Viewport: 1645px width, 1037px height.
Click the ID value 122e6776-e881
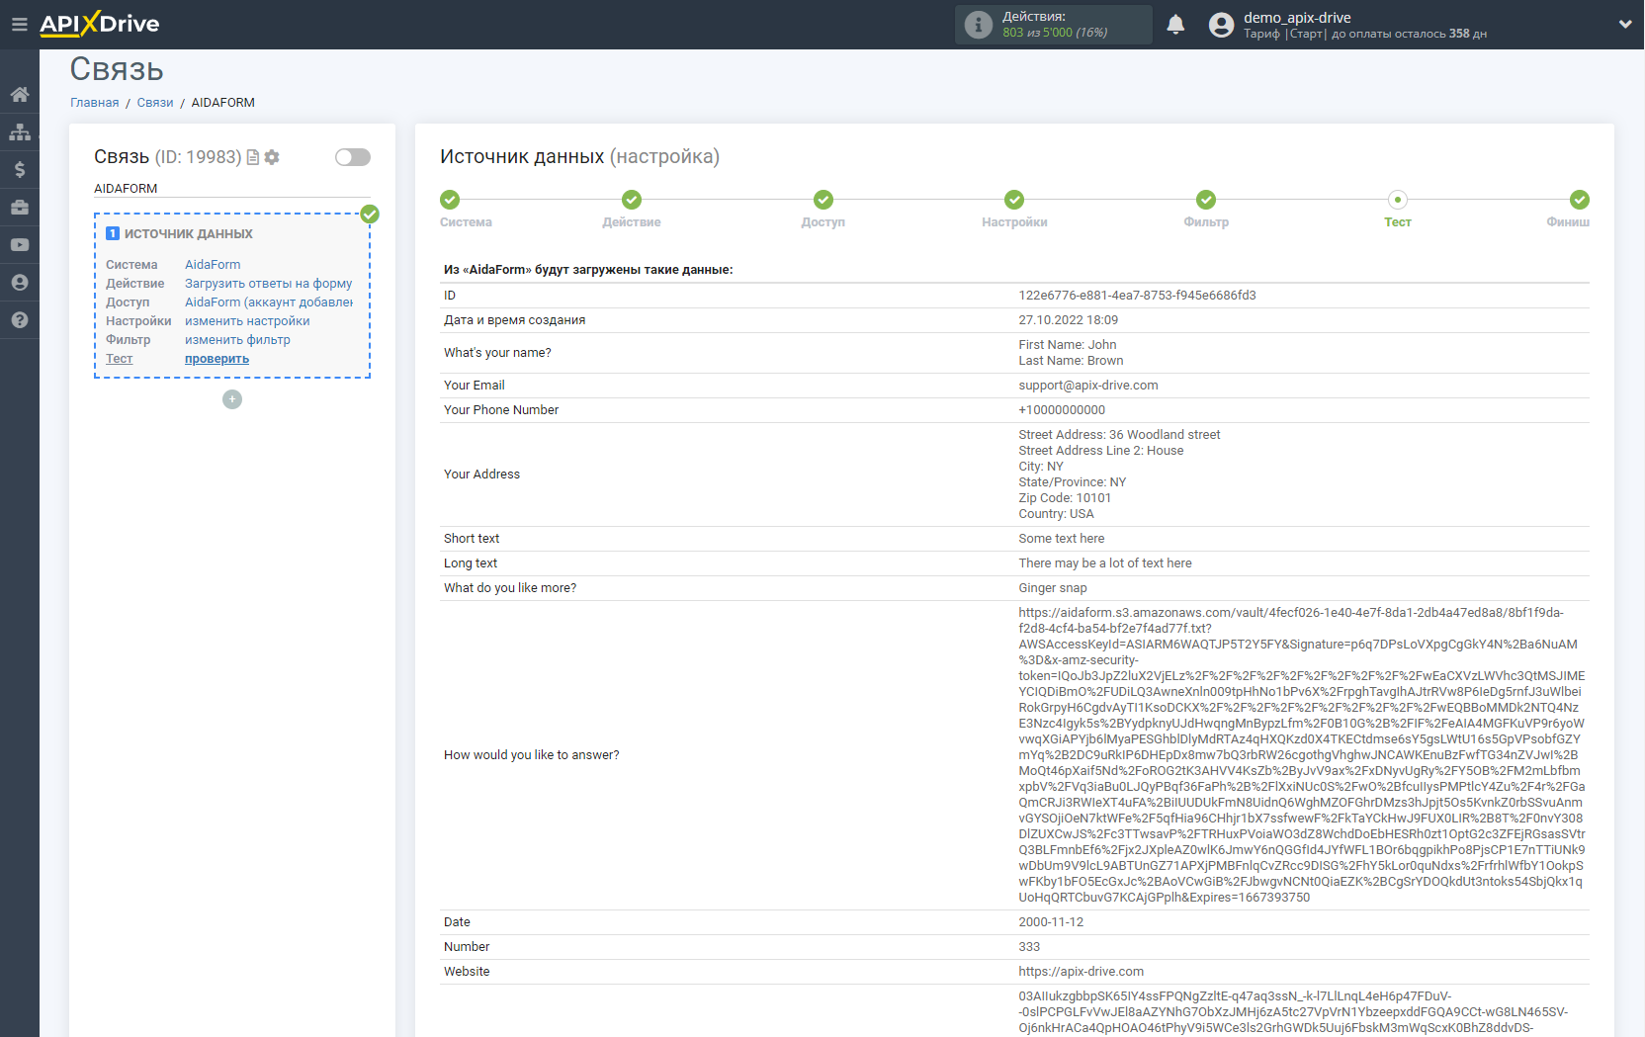point(1137,296)
